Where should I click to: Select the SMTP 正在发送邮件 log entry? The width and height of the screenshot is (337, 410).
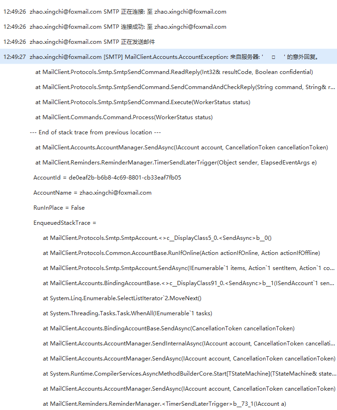(168, 42)
